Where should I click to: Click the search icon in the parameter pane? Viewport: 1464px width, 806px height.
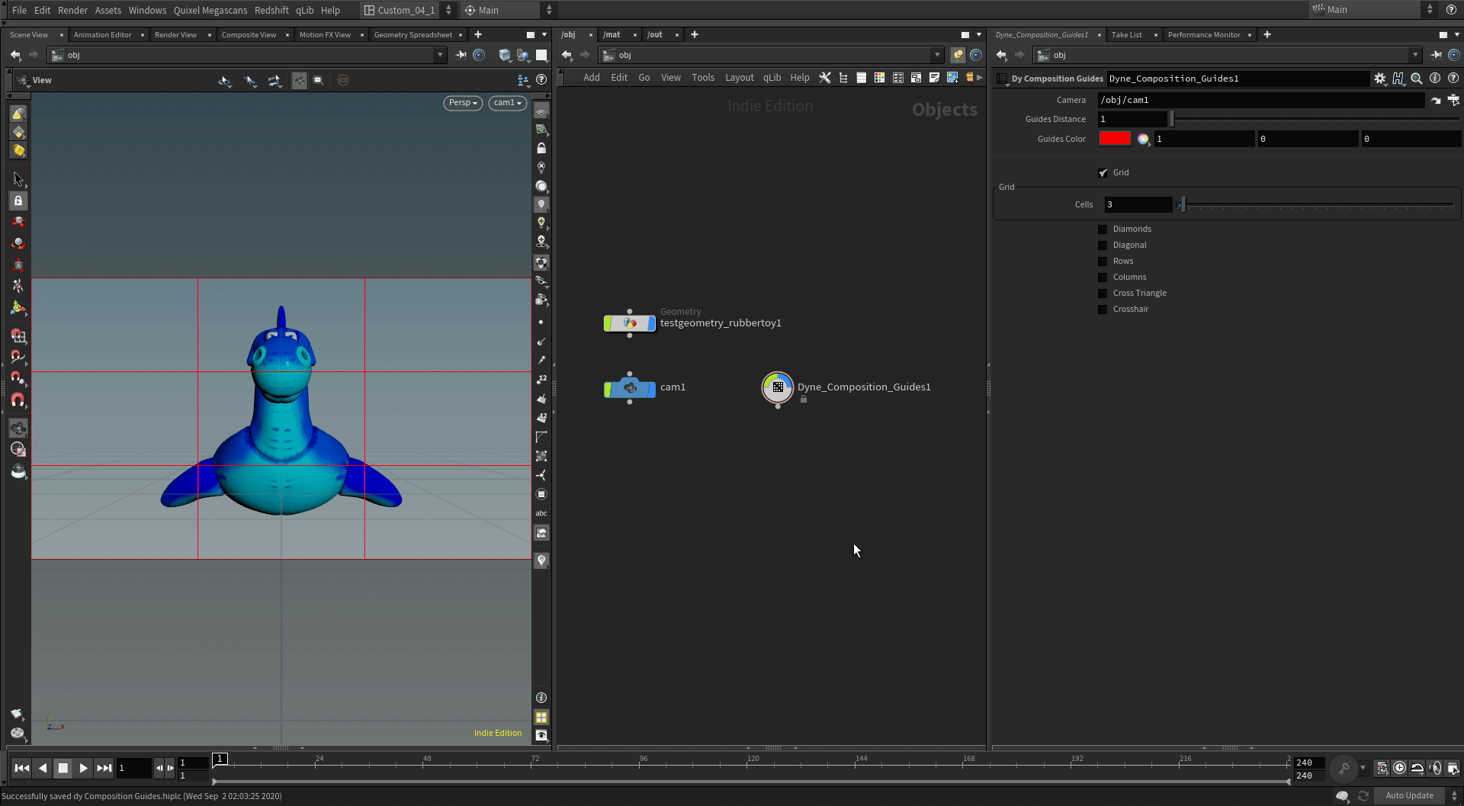[x=1416, y=79]
